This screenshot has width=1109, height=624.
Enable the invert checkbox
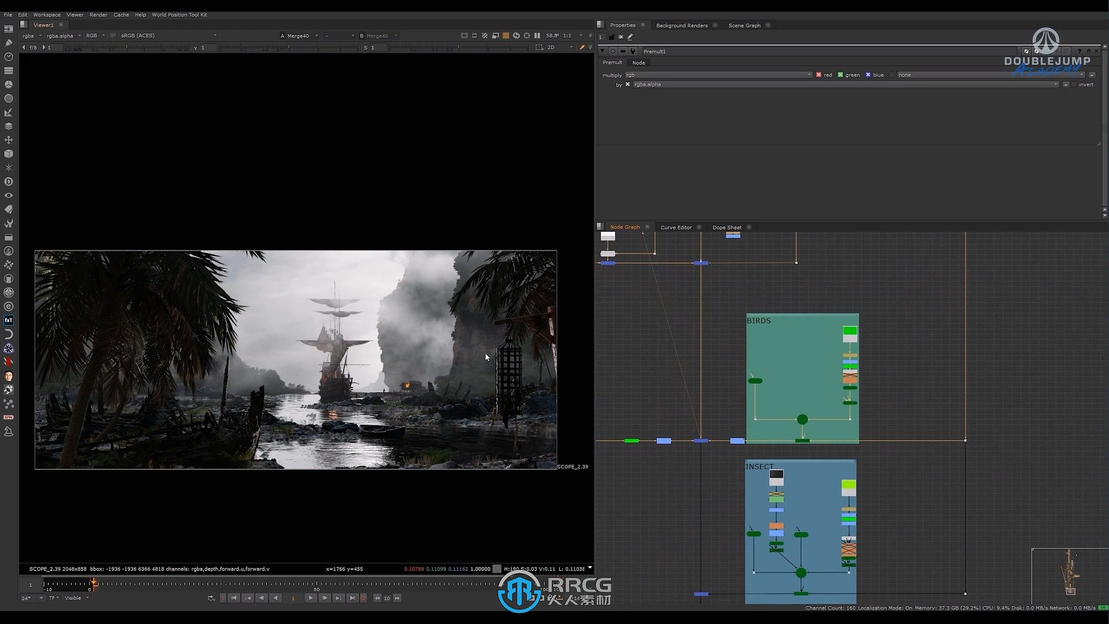(x=1074, y=84)
